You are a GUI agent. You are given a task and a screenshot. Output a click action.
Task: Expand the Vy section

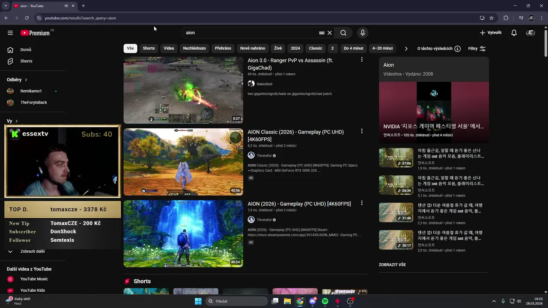pos(12,121)
